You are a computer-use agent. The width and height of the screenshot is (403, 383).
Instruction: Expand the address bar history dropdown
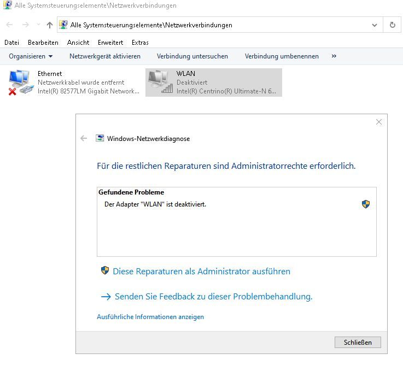[x=375, y=25]
